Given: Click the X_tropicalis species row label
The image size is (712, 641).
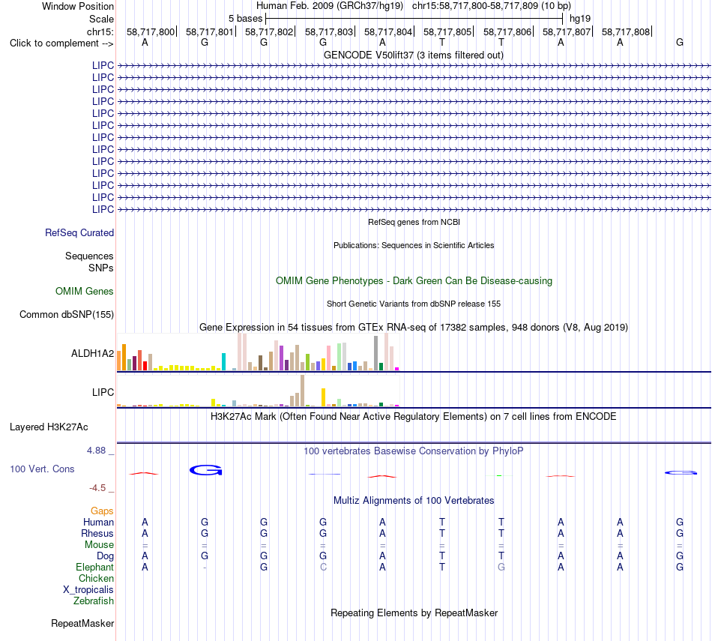Looking at the screenshot, I should [x=88, y=590].
